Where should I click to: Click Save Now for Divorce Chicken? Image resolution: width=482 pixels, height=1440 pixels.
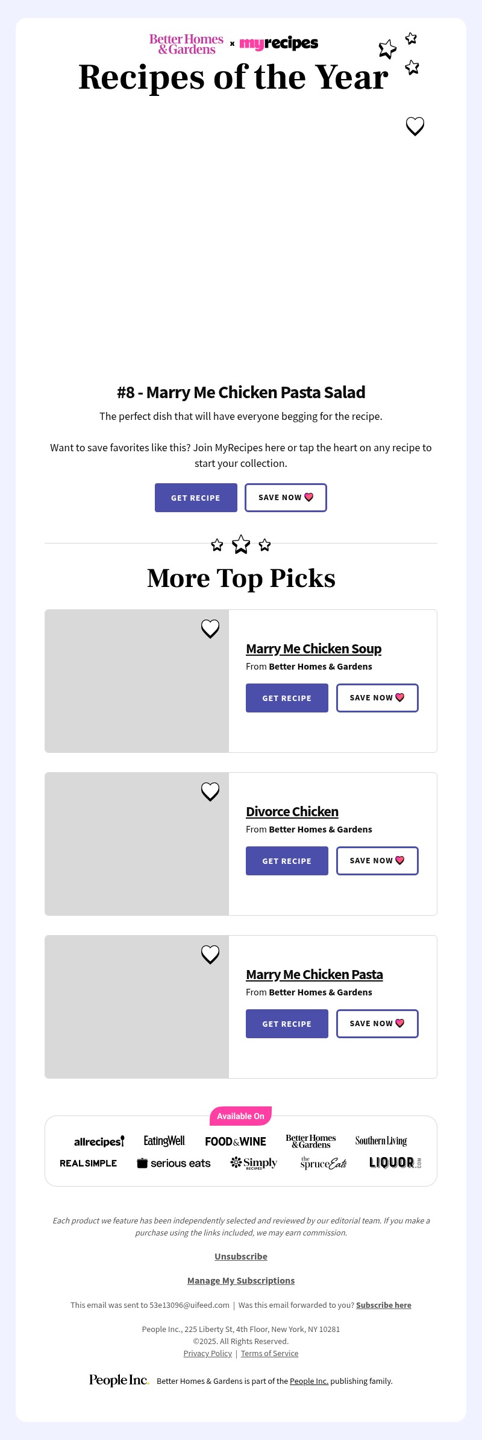coord(377,861)
